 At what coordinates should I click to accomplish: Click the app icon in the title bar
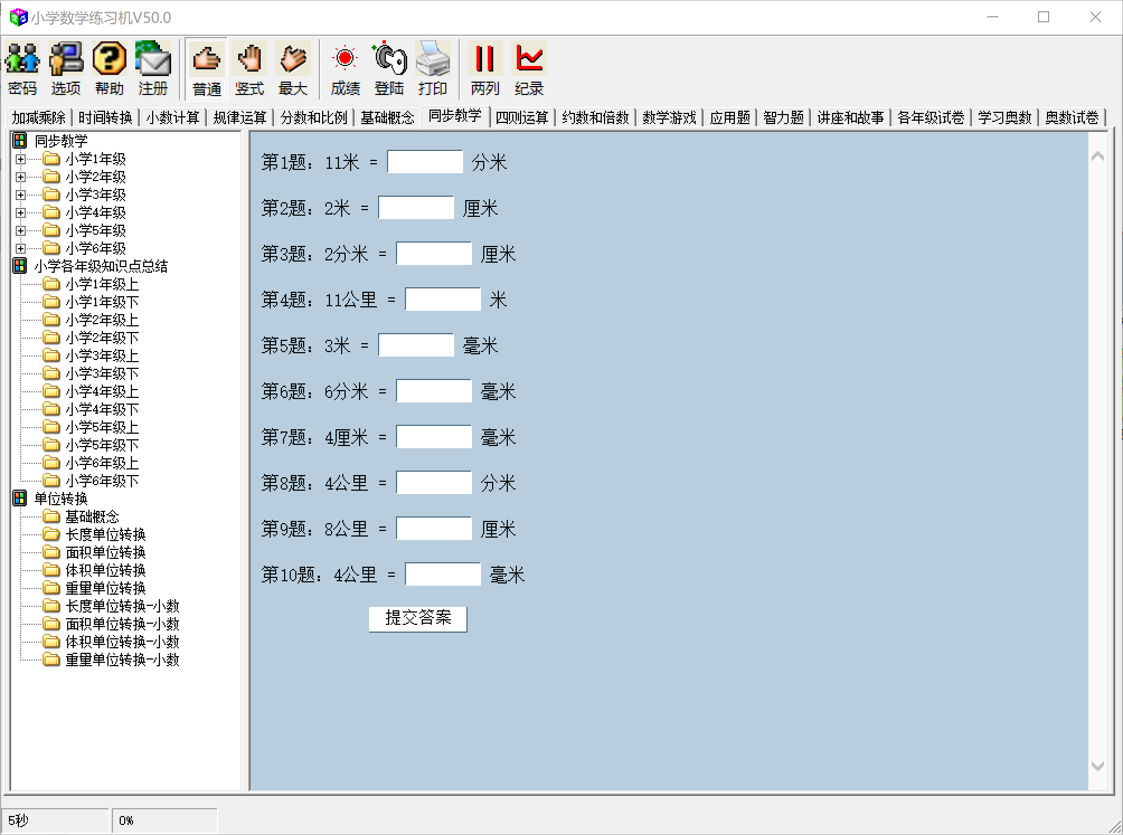pos(18,17)
